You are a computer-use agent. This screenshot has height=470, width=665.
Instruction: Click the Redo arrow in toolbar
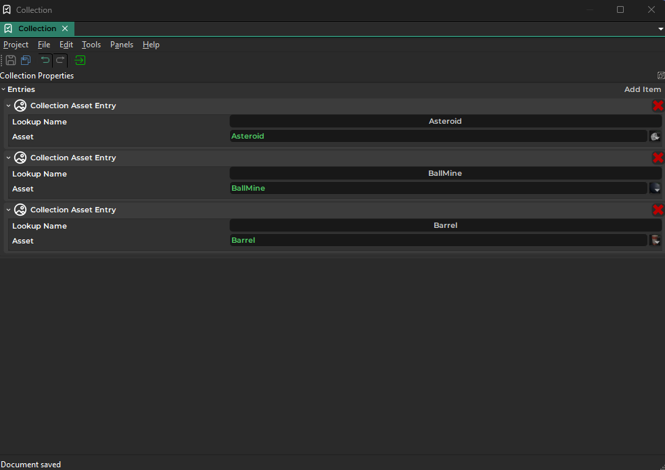pos(60,60)
